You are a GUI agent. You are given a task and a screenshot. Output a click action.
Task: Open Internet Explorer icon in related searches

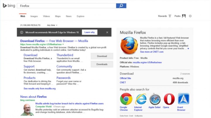(141, 99)
